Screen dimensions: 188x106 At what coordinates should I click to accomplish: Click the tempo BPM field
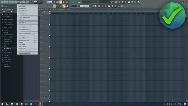(49, 2)
